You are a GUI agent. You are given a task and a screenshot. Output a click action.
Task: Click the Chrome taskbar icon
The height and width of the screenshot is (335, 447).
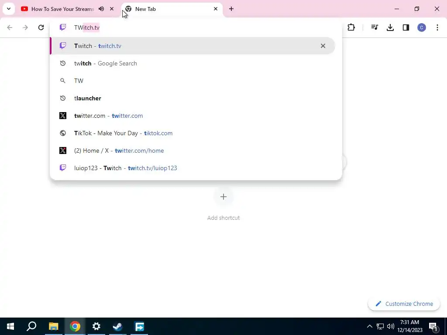click(75, 326)
